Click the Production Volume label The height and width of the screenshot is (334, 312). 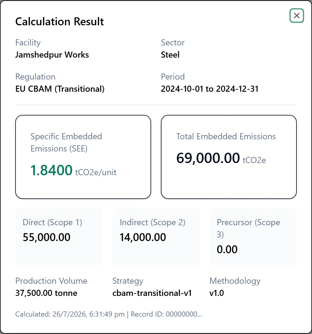pos(51,281)
